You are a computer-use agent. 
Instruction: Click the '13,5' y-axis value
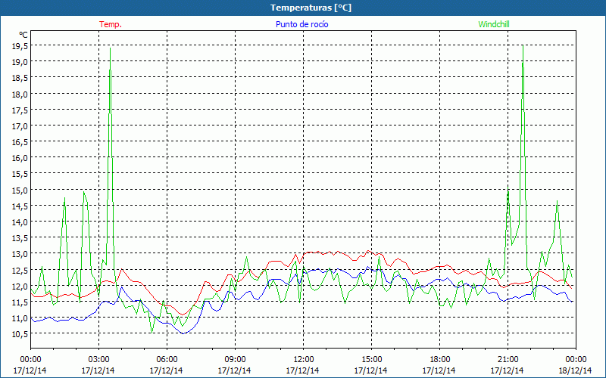coord(20,238)
